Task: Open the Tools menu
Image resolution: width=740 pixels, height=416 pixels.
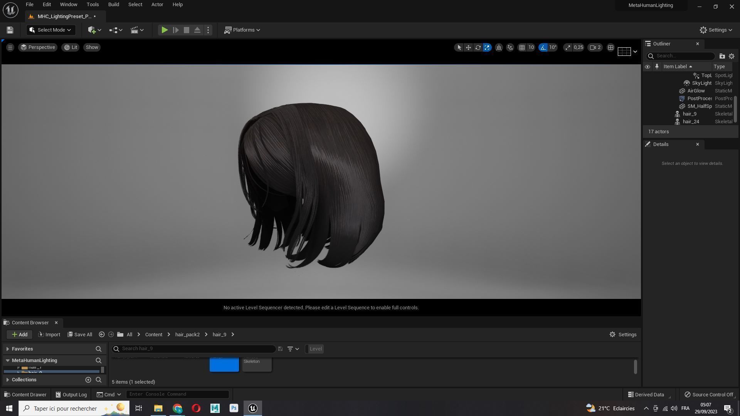Action: tap(92, 5)
